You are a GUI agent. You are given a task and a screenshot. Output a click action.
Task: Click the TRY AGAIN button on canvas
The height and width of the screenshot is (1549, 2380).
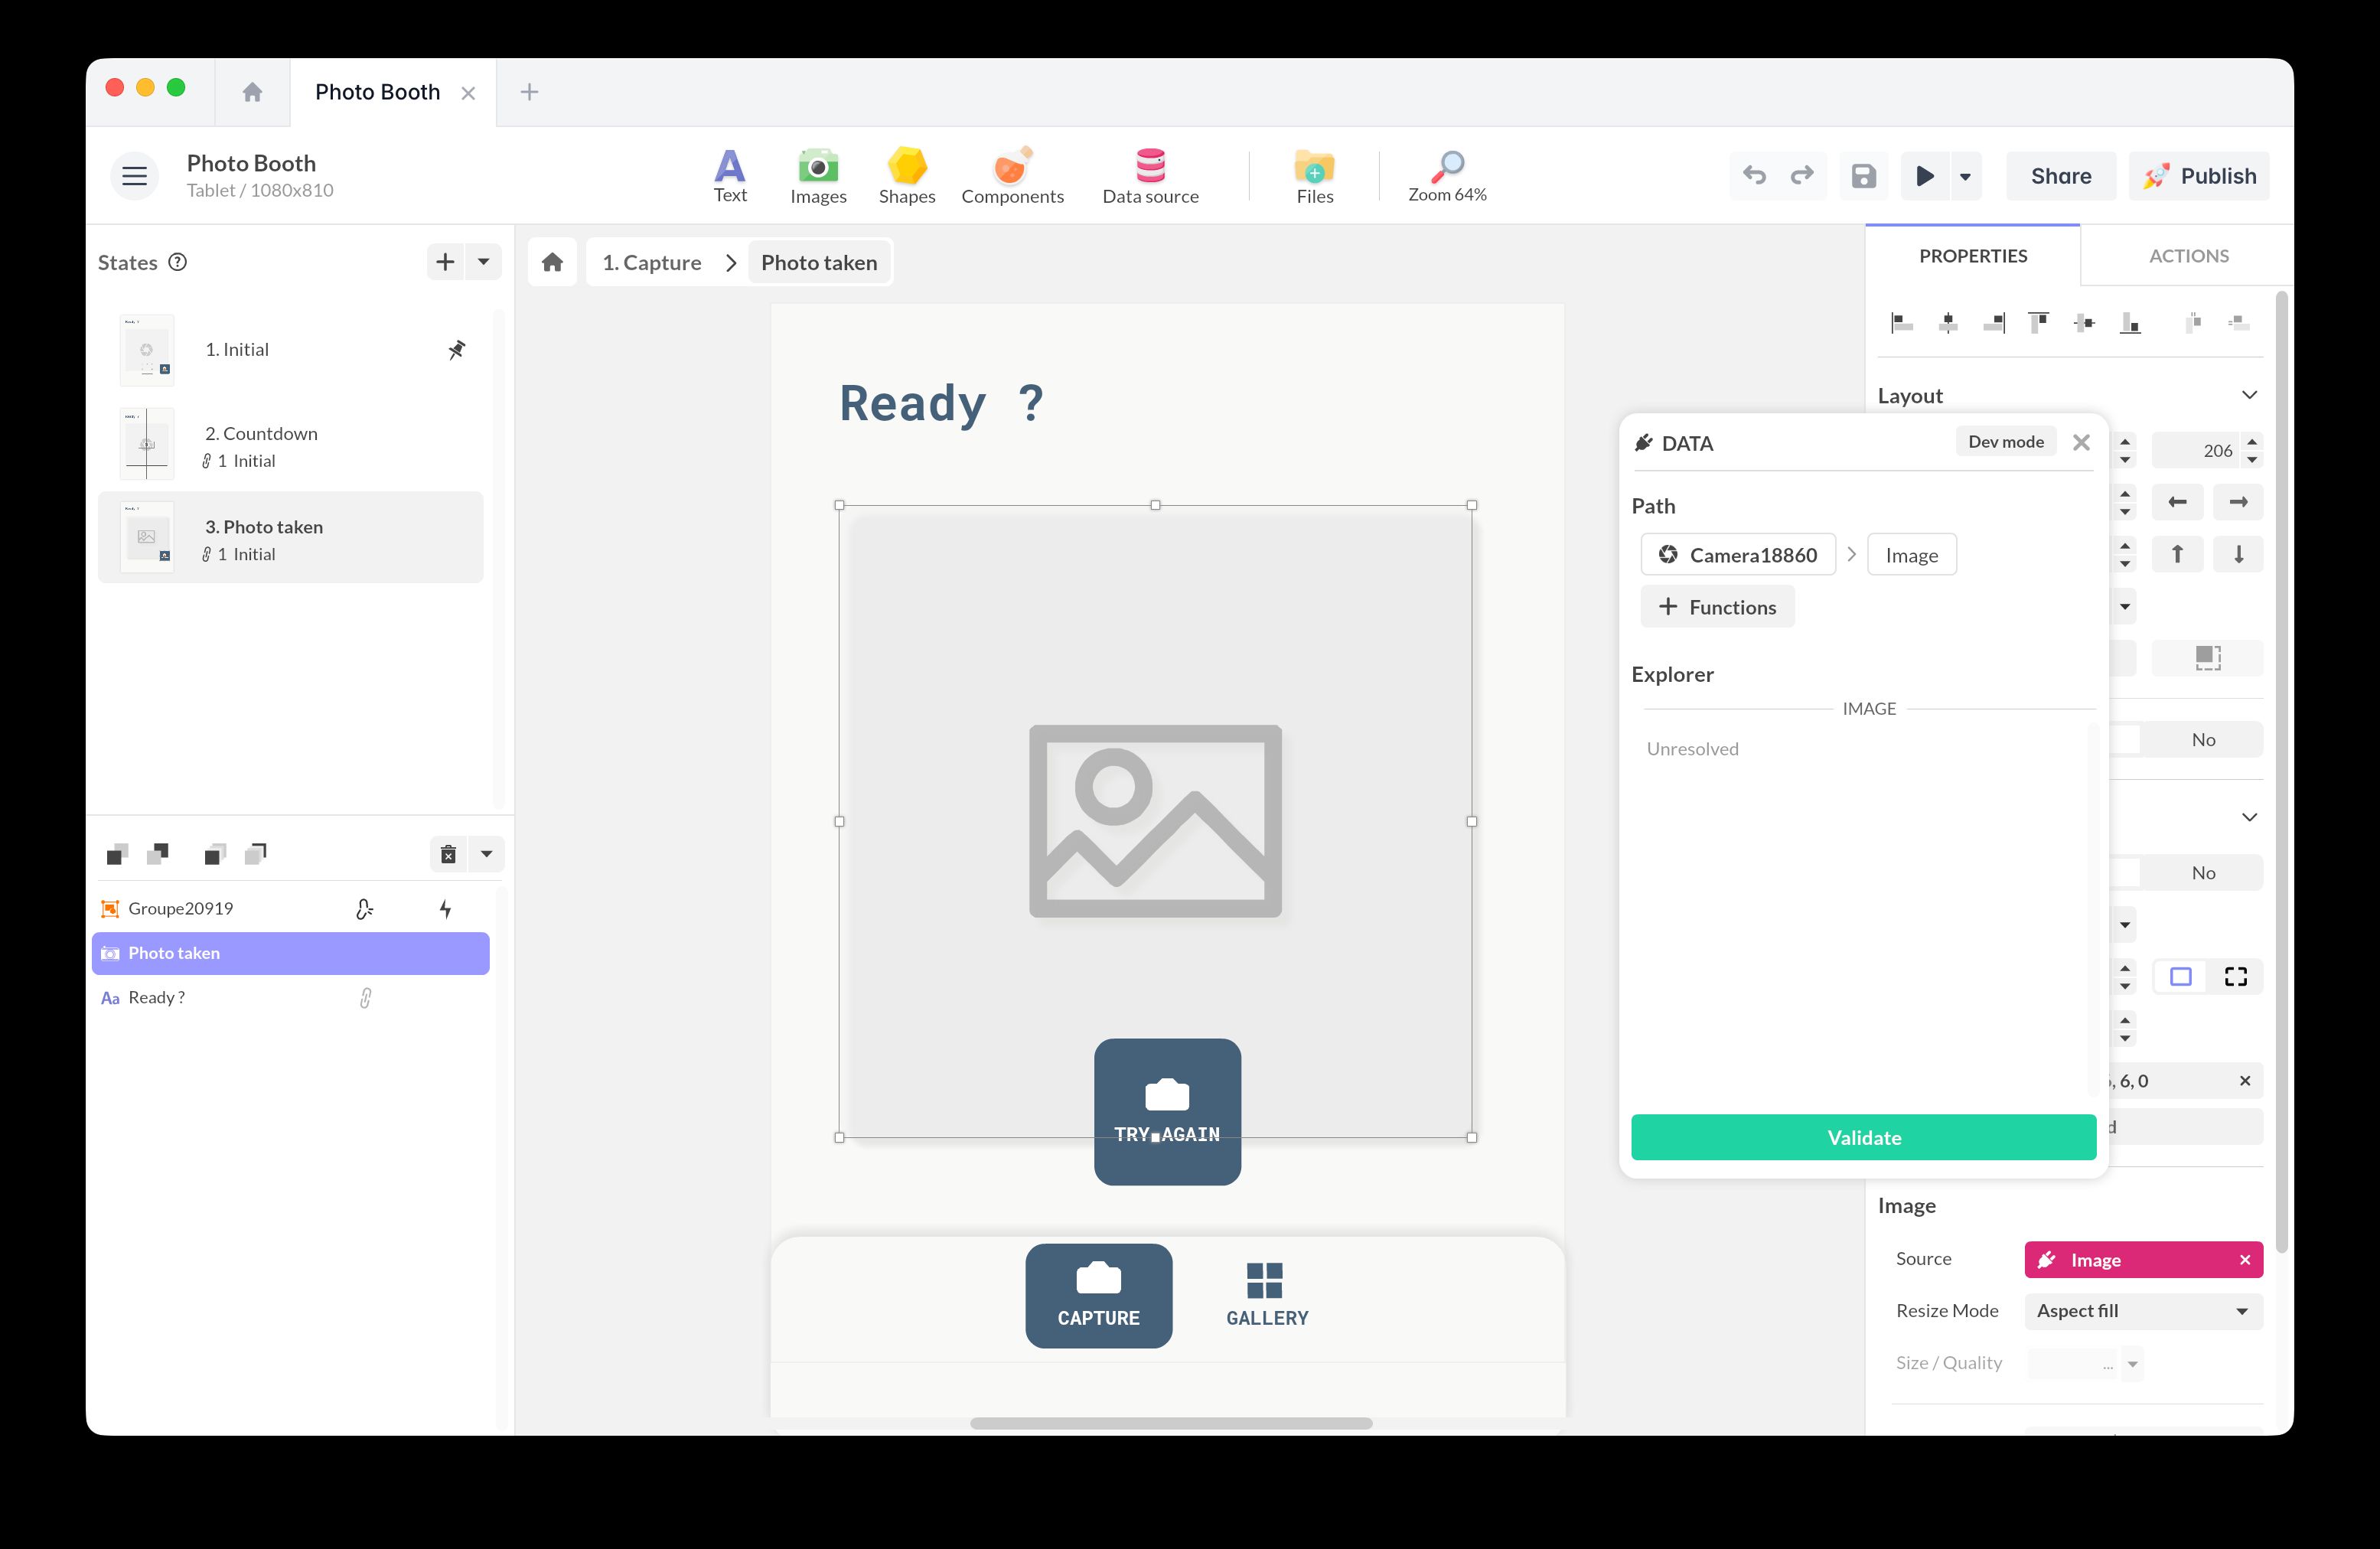(1167, 1112)
